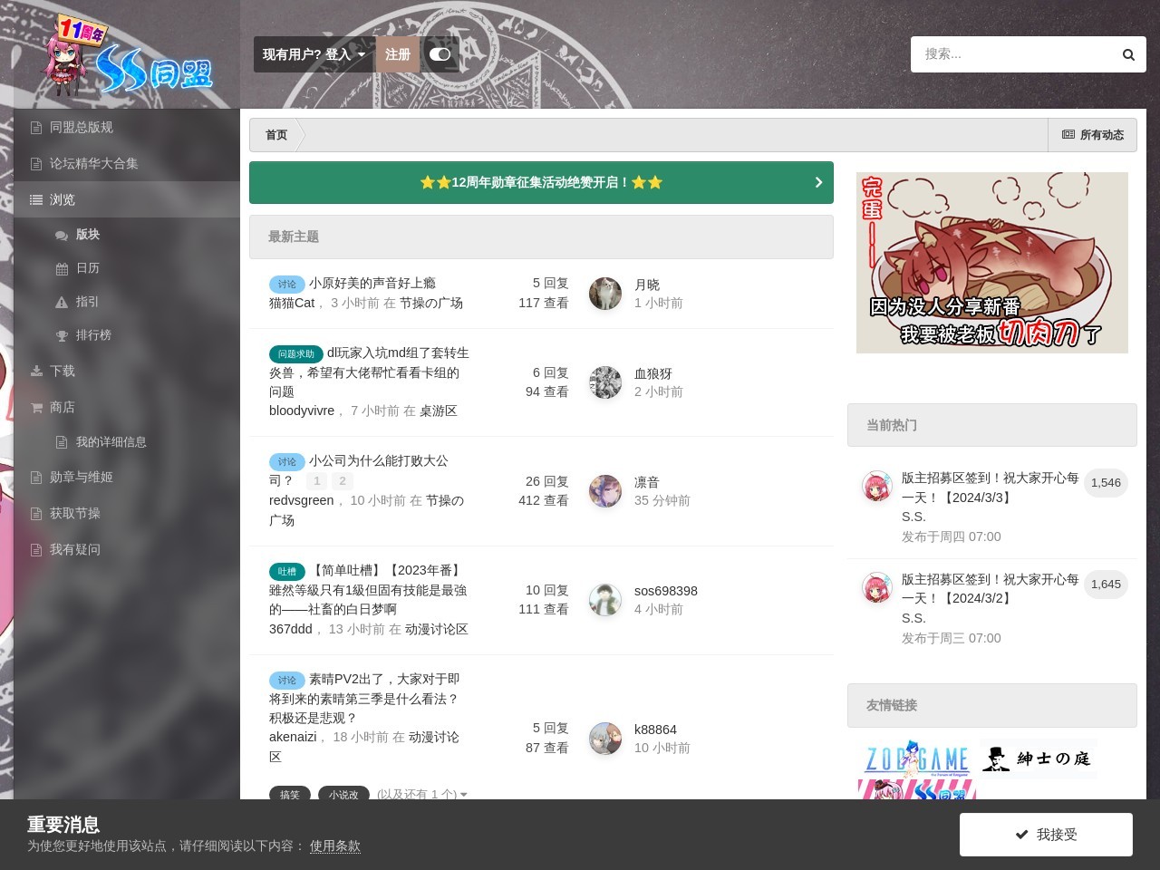The height and width of the screenshot is (870, 1160).
Task: Open the 浏览 menu in the sidebar
Action: click(62, 199)
